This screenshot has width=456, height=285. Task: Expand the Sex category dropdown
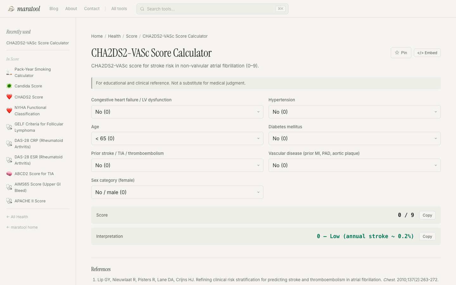[x=177, y=192]
